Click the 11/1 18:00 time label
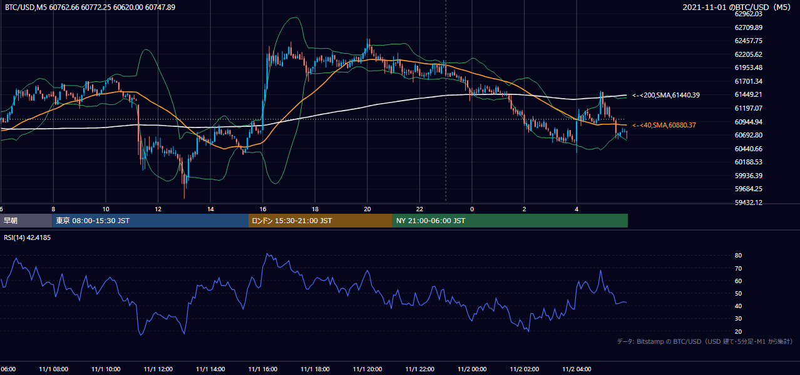Viewport: 800px width, 375px height. pos(315,369)
